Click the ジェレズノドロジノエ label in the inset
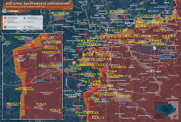Image resolution: width=181 pixels, height=122 pixels. click(x=49, y=66)
